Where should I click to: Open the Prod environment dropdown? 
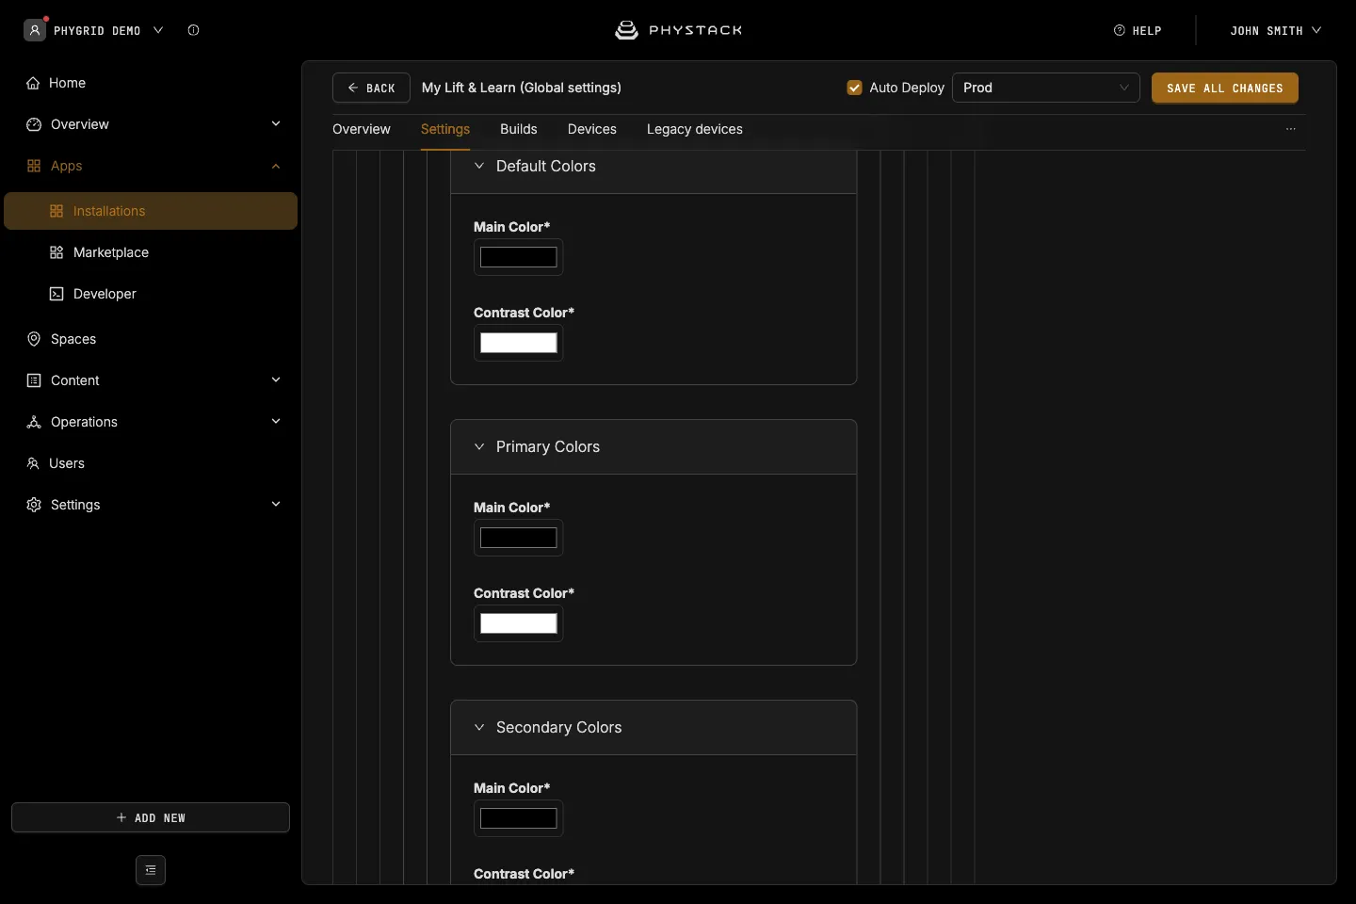(x=1046, y=88)
